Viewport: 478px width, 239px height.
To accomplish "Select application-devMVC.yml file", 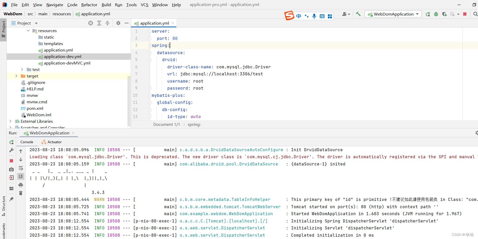I will pyautogui.click(x=67, y=63).
